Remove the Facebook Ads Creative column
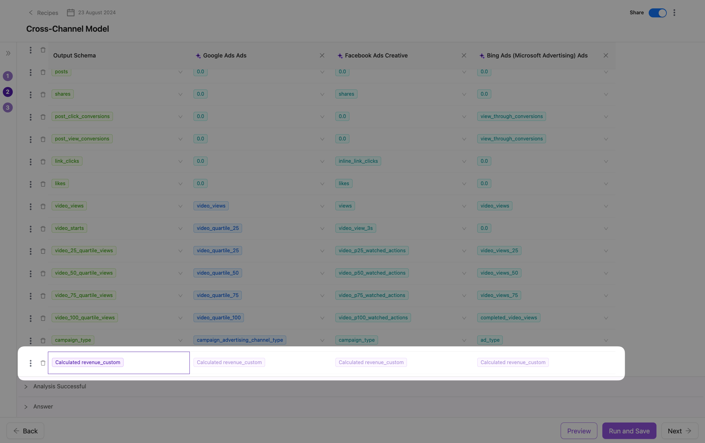Screen dimensions: 705x443 click(x=464, y=56)
